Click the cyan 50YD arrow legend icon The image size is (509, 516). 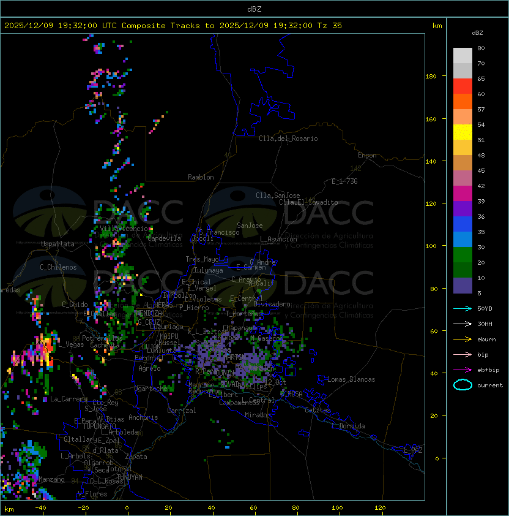[x=463, y=309]
